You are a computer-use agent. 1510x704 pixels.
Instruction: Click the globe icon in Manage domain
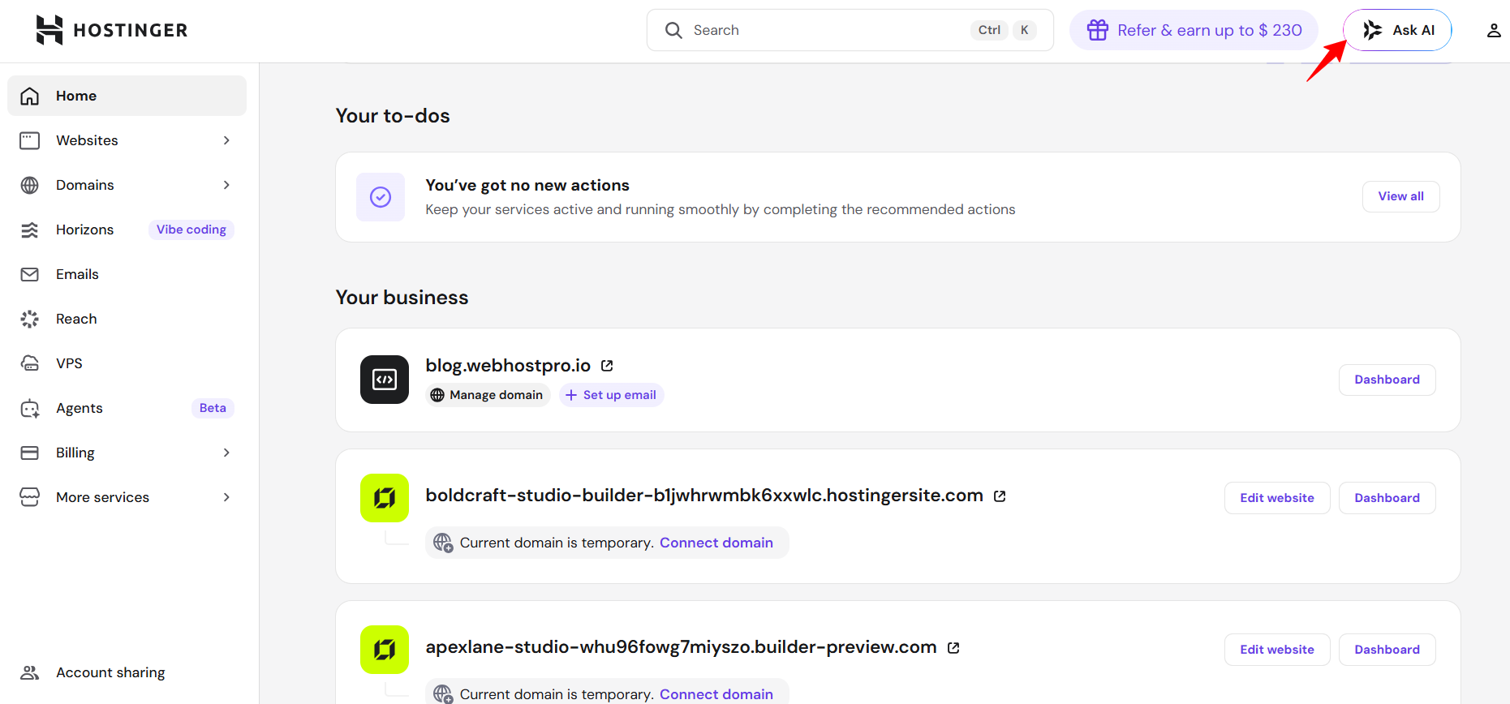pyautogui.click(x=437, y=395)
